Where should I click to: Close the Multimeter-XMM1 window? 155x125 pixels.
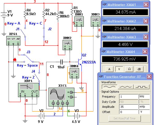click(x=146, y=4)
